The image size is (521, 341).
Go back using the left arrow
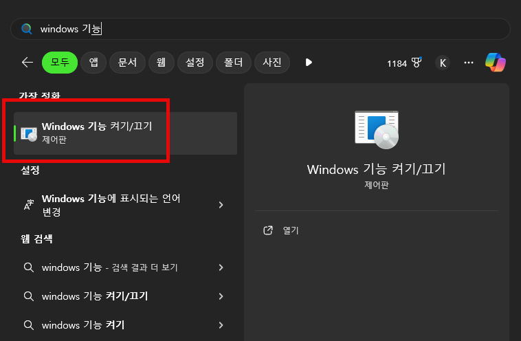[27, 62]
